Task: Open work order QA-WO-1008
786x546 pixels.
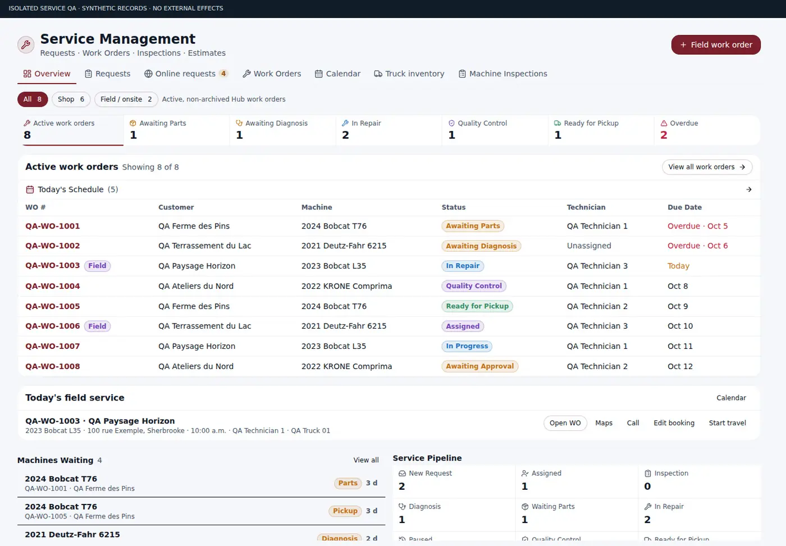Action: [53, 366]
